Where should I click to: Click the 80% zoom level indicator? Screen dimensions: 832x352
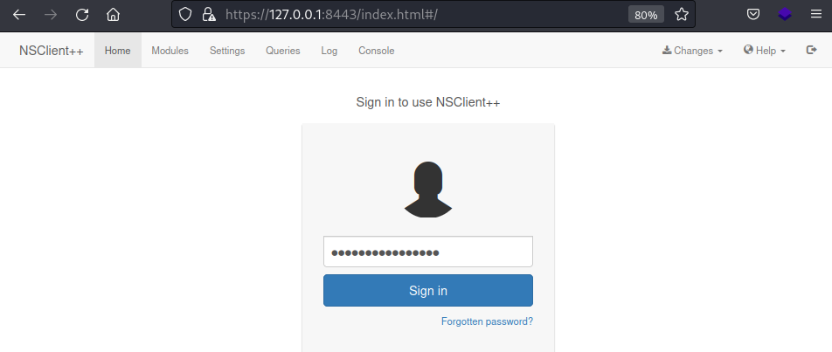(646, 15)
